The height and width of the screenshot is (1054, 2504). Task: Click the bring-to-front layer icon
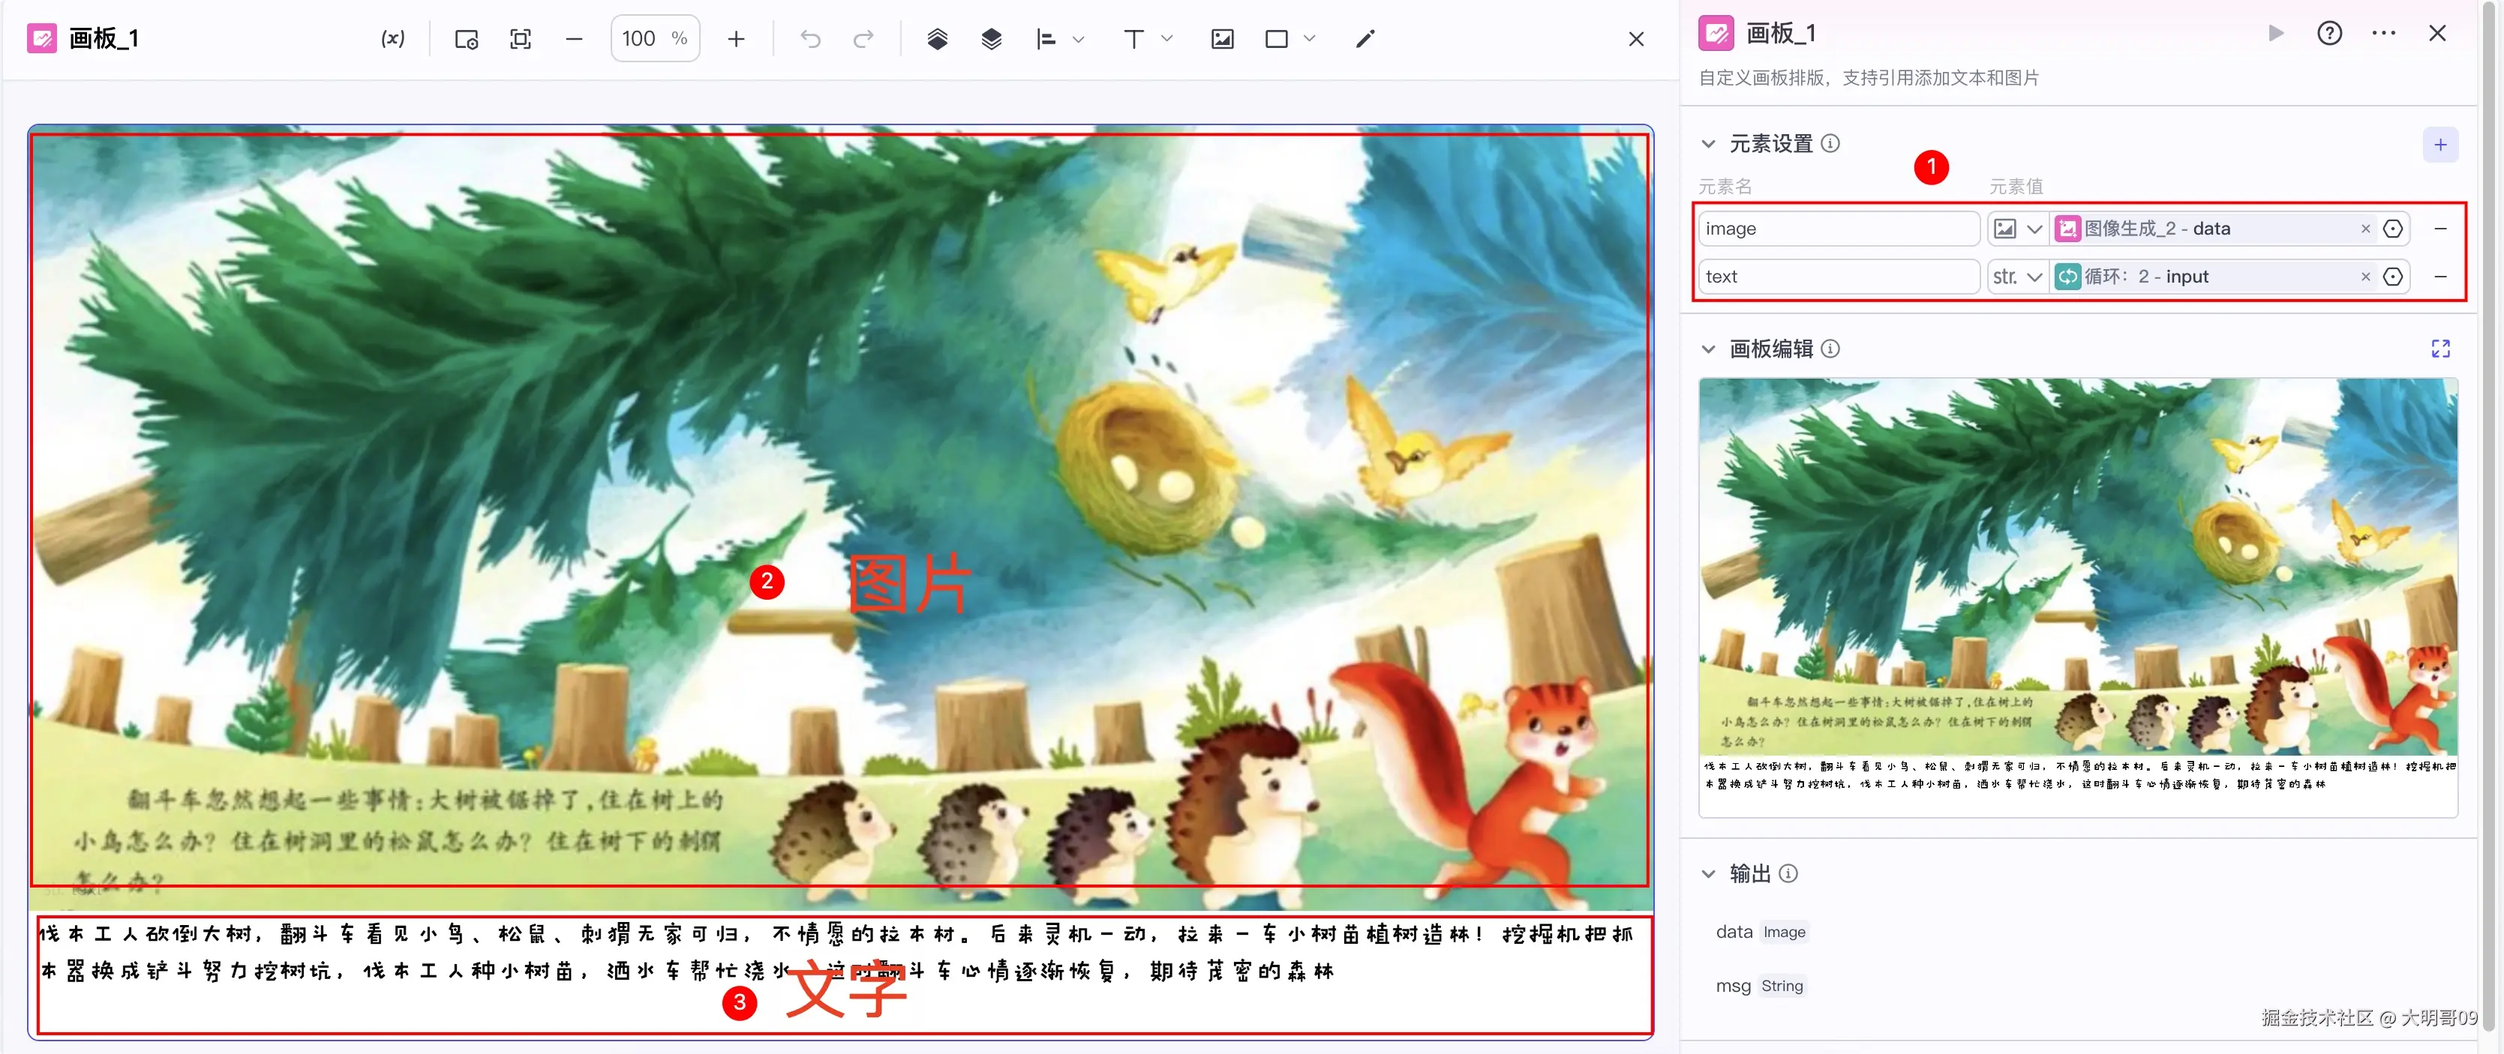tap(937, 39)
